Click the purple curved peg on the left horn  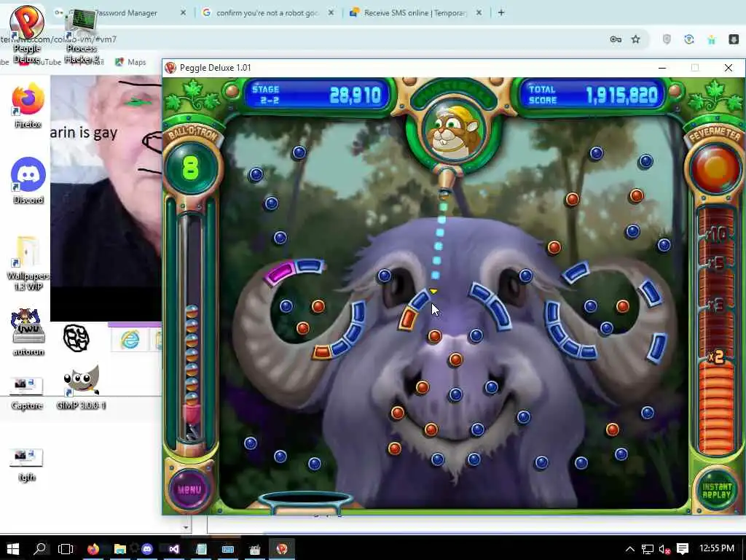coord(280,273)
